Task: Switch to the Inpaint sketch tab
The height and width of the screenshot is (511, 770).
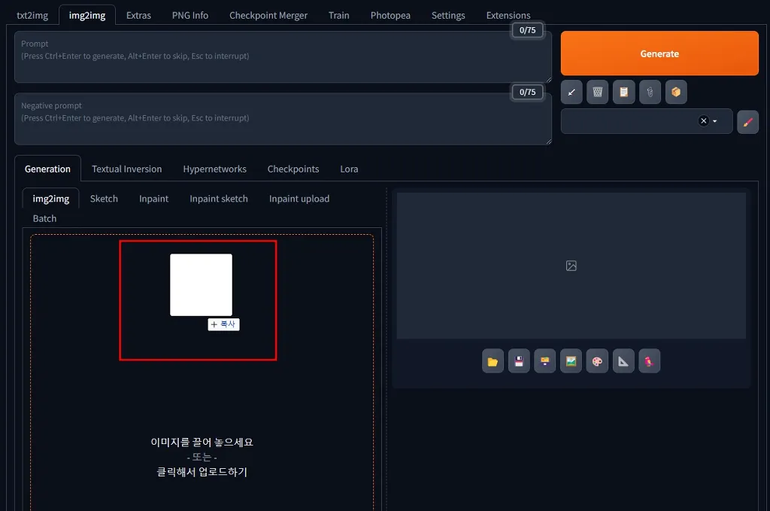Action: point(218,199)
